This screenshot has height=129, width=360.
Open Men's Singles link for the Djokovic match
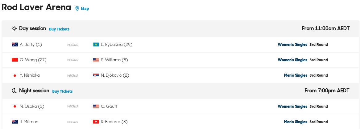296,75
